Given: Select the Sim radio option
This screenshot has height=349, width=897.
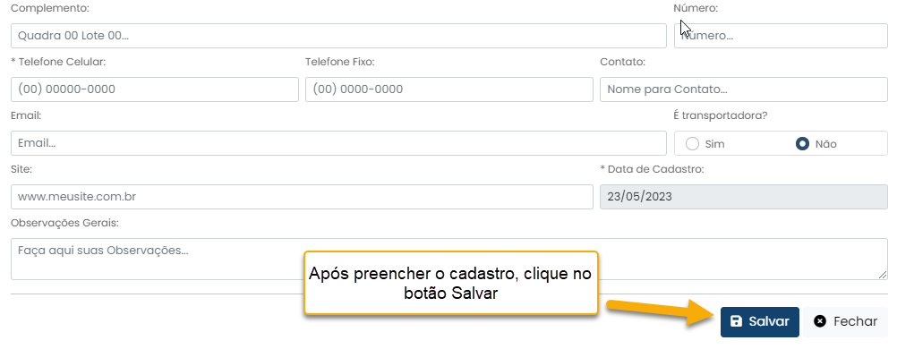Looking at the screenshot, I should [x=692, y=143].
